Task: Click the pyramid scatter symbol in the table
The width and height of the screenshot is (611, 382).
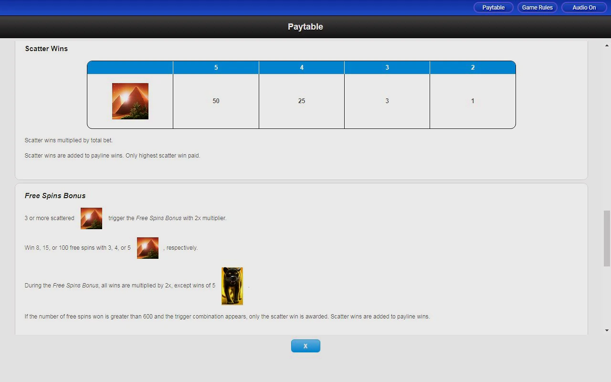Action: (x=130, y=101)
